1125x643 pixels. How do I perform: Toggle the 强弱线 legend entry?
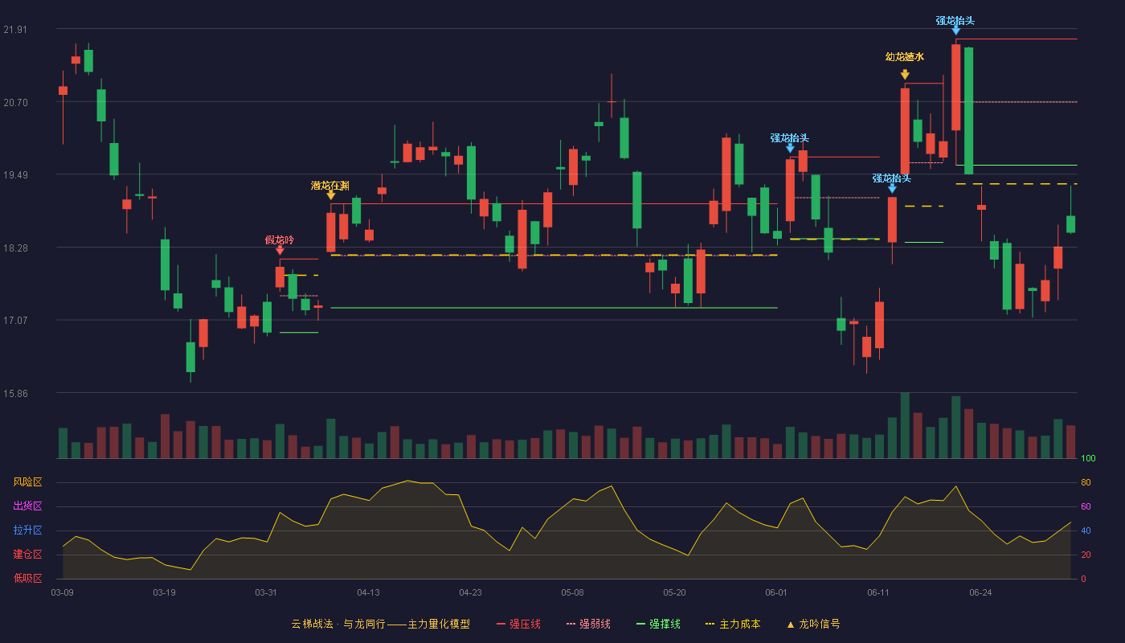click(588, 624)
